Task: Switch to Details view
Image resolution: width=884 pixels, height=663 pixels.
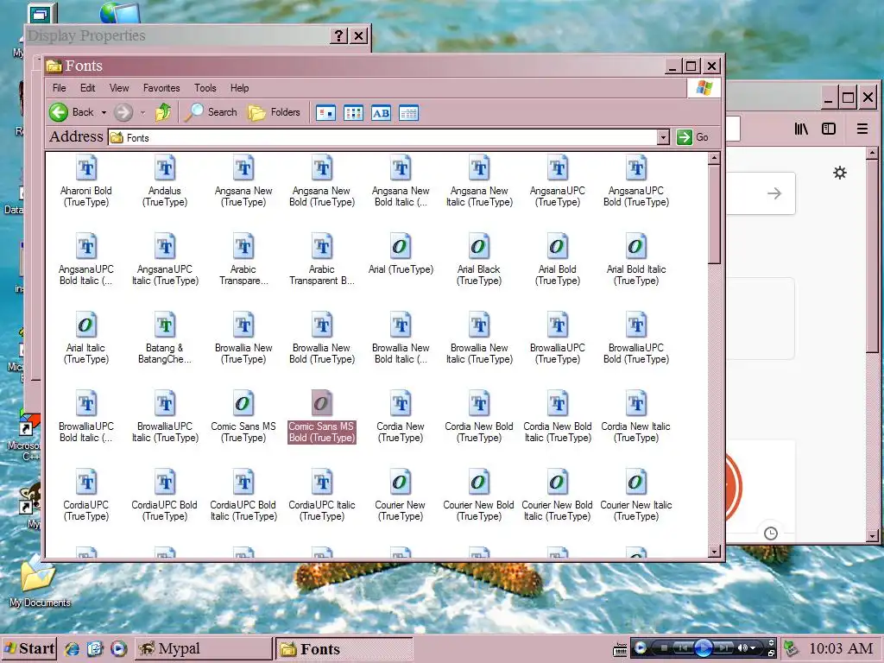Action: coord(408,113)
